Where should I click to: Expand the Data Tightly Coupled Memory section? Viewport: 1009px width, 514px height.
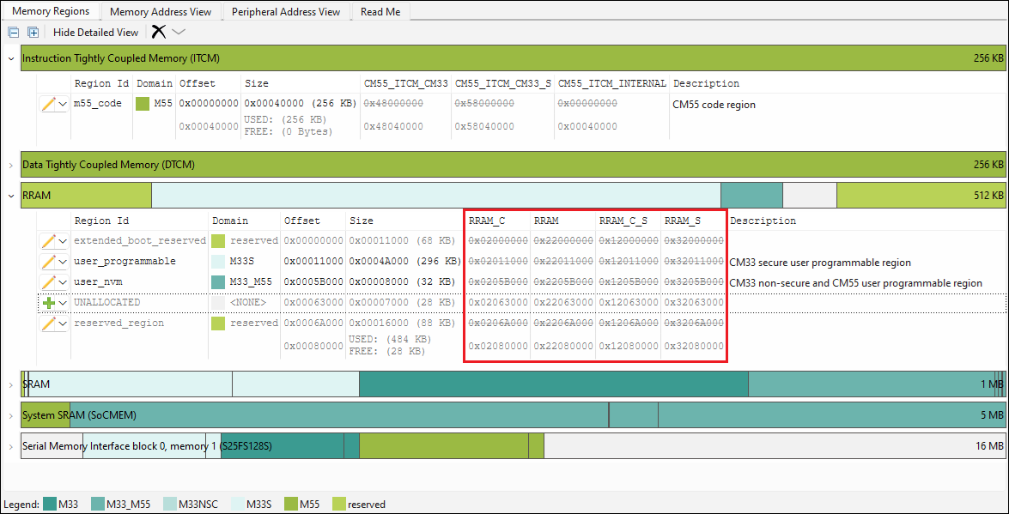(10, 165)
